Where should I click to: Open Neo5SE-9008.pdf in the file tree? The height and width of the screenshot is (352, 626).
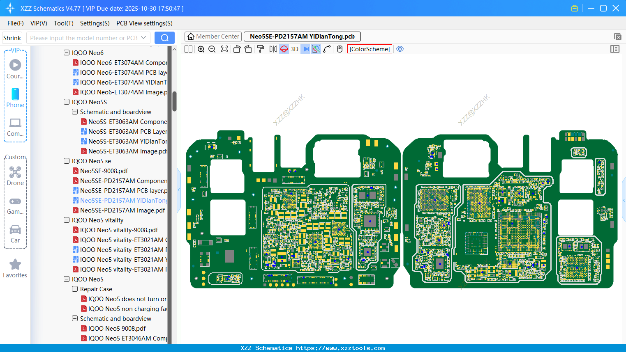104,171
